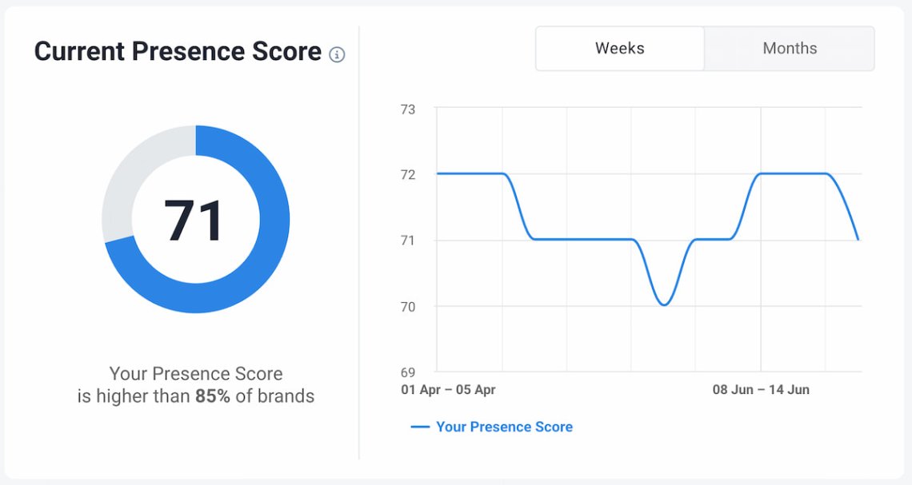Click the 71 score in the donut center
The width and height of the screenshot is (912, 485).
click(193, 221)
